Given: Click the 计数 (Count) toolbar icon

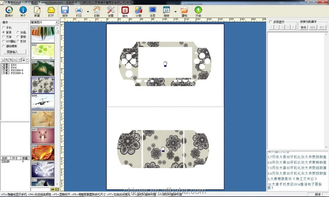Looking at the screenshot, I should coord(139,10).
